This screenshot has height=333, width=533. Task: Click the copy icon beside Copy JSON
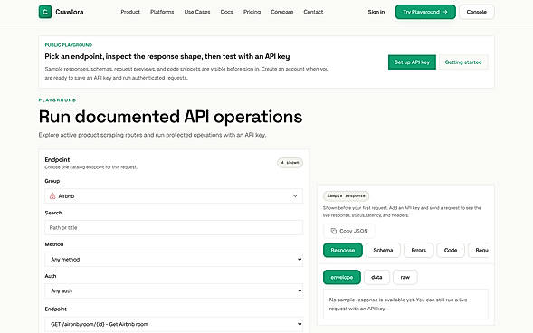click(x=334, y=231)
